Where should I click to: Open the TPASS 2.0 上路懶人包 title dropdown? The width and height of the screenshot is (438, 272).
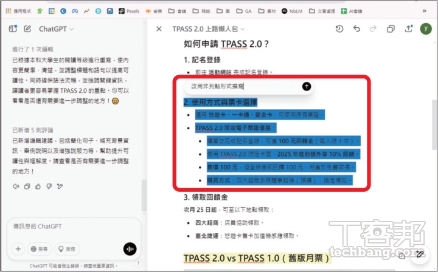209,29
